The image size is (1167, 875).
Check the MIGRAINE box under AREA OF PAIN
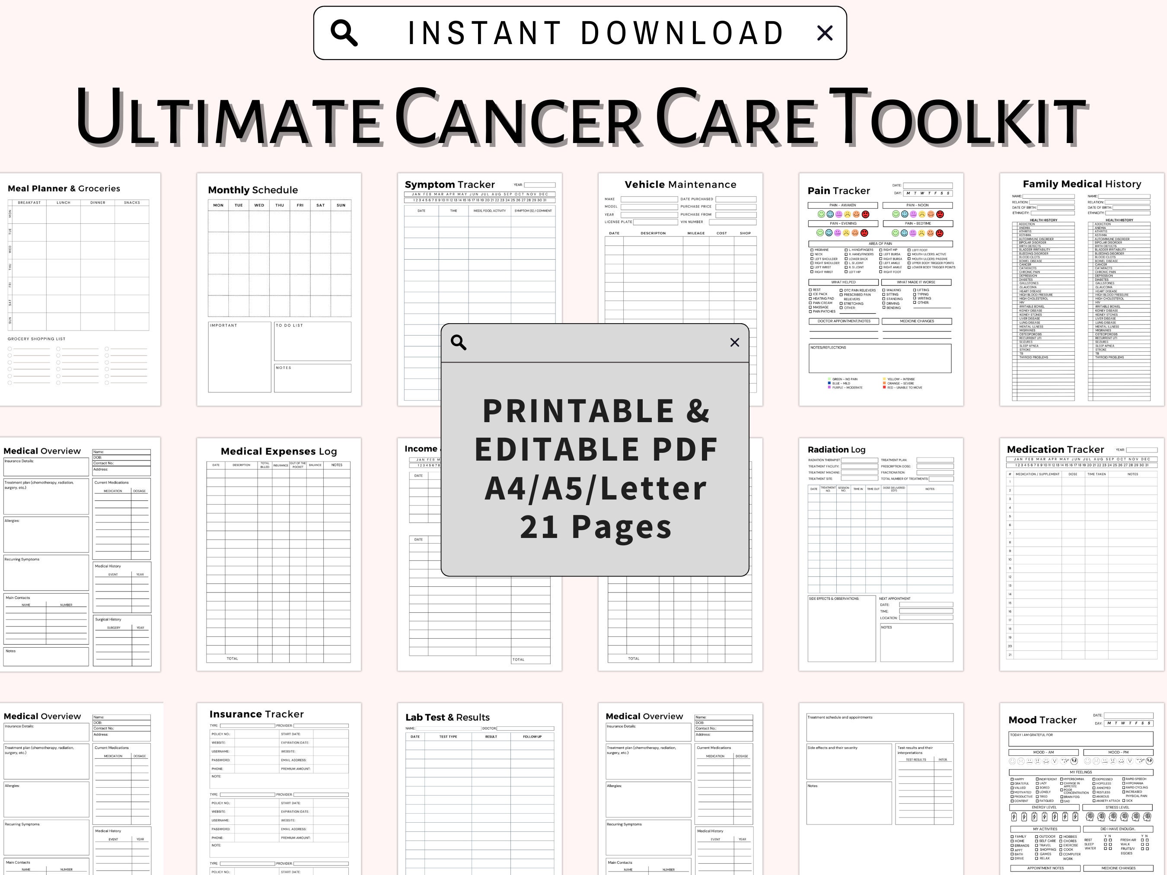pos(812,251)
